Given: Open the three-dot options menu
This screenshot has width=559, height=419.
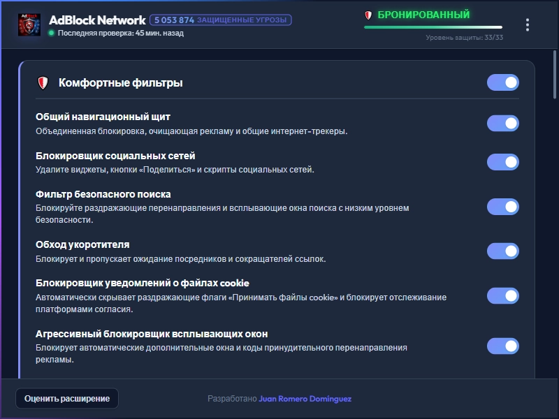Looking at the screenshot, I should point(528,24).
